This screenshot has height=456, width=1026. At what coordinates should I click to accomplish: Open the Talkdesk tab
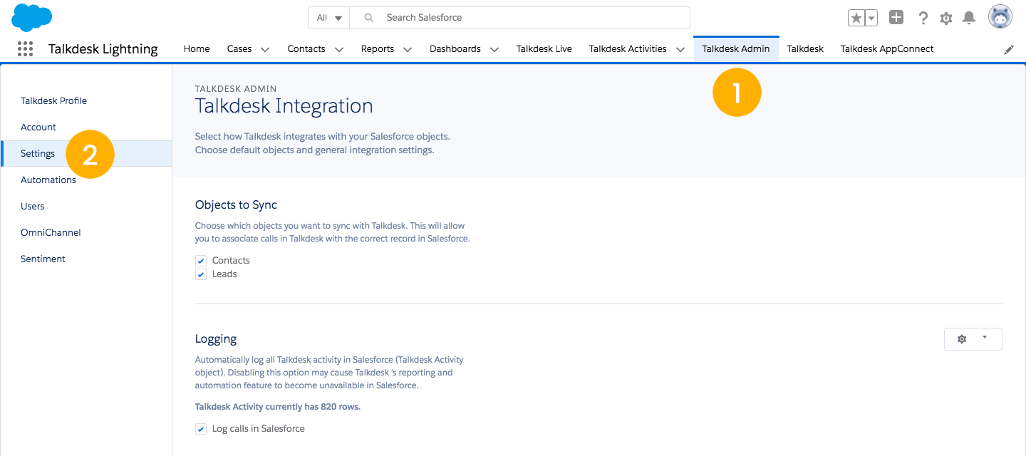tap(805, 49)
